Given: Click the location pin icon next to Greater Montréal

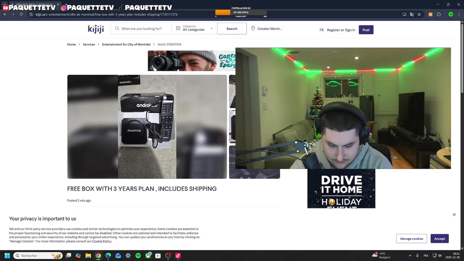Looking at the screenshot, I should [253, 29].
